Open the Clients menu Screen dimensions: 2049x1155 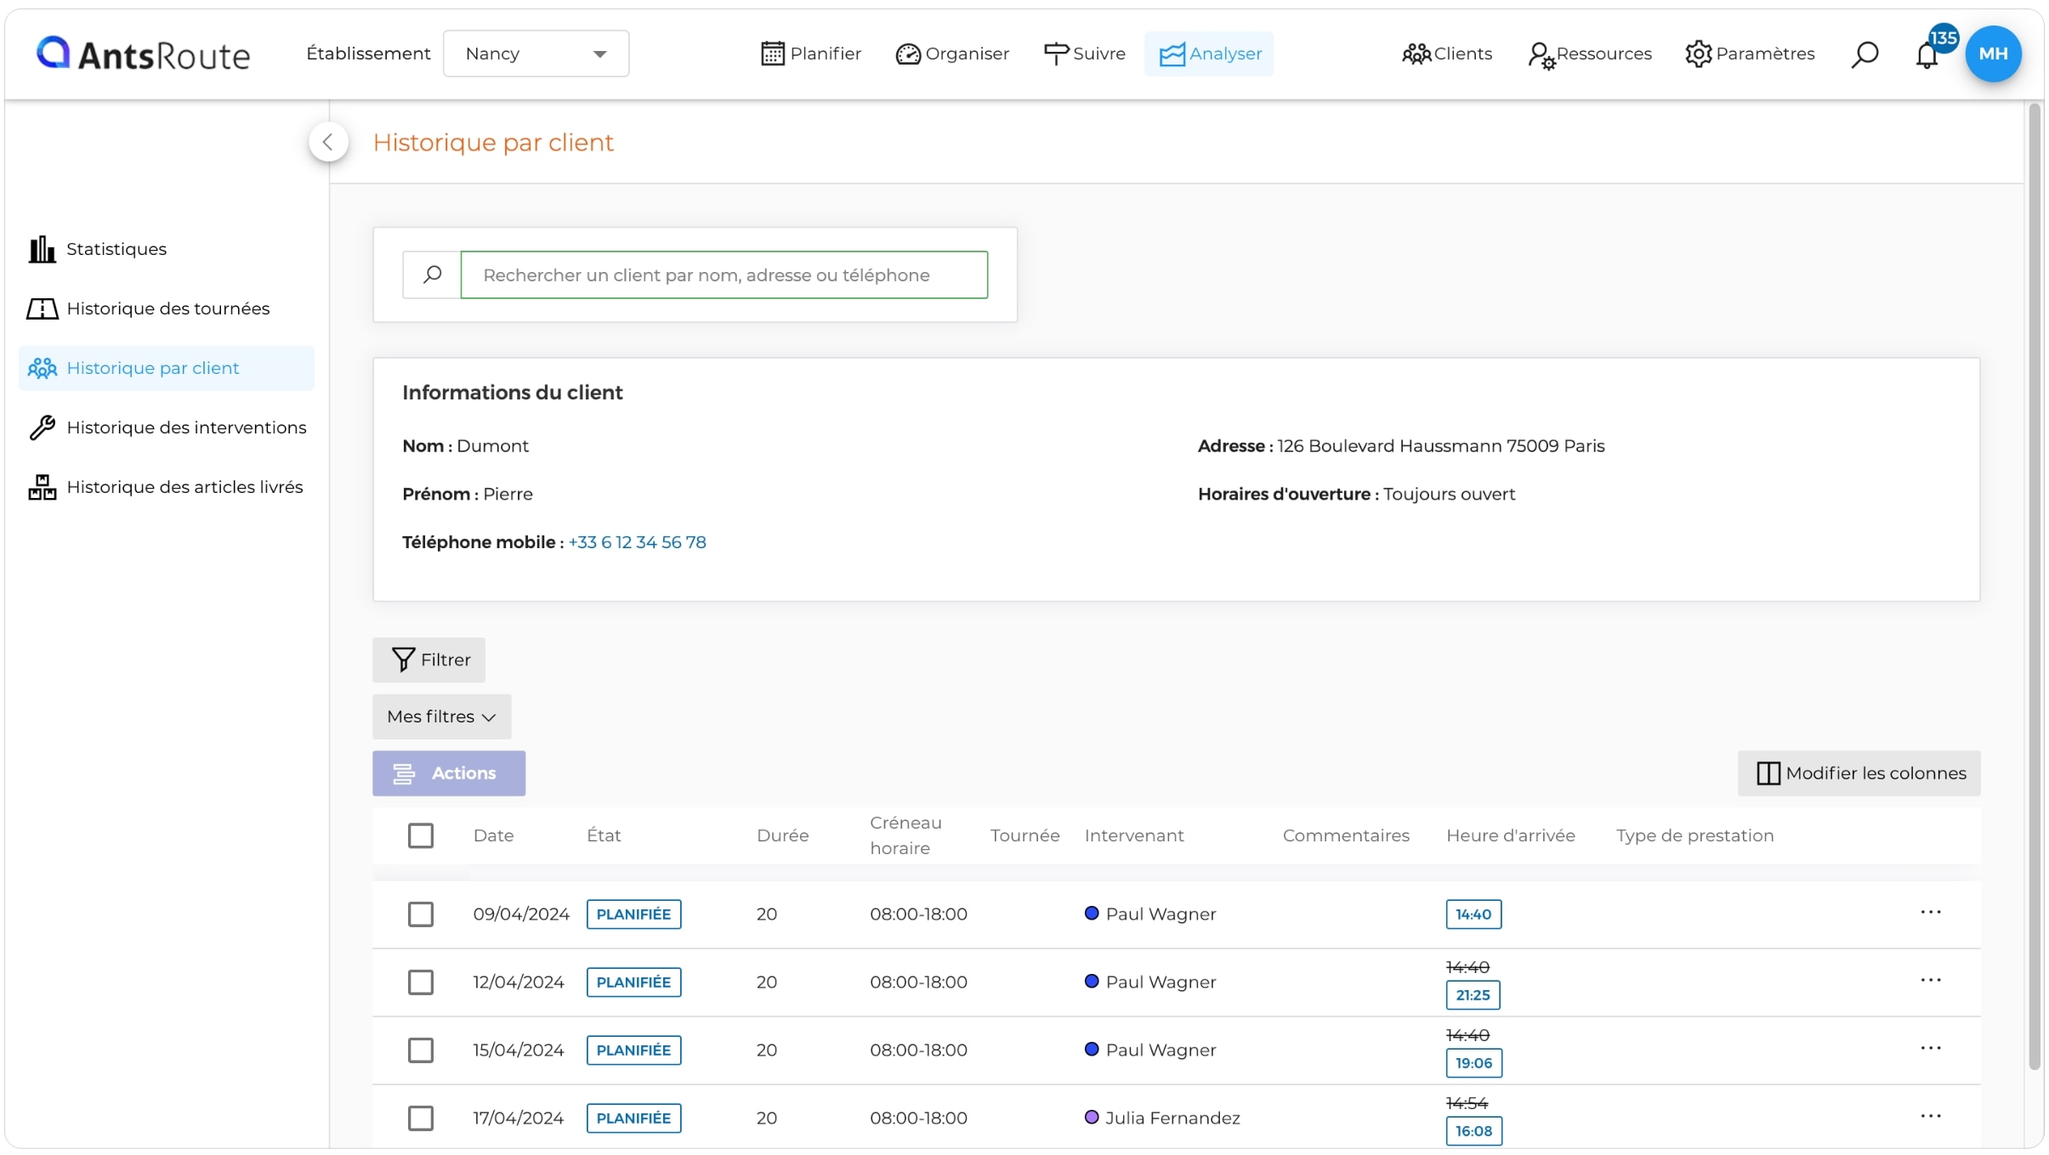(x=1447, y=54)
